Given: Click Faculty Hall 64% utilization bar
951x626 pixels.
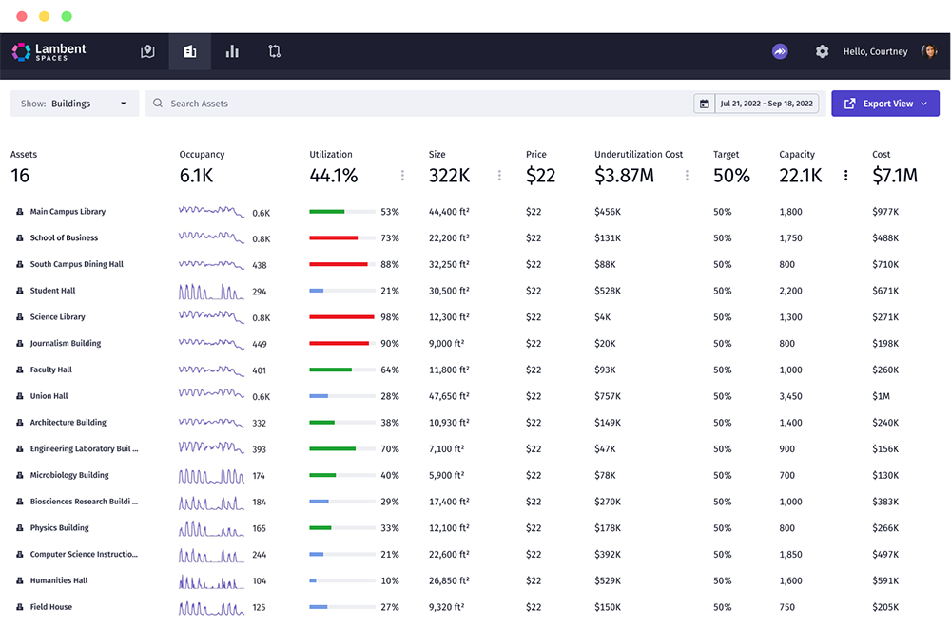Looking at the screenshot, I should pos(342,370).
